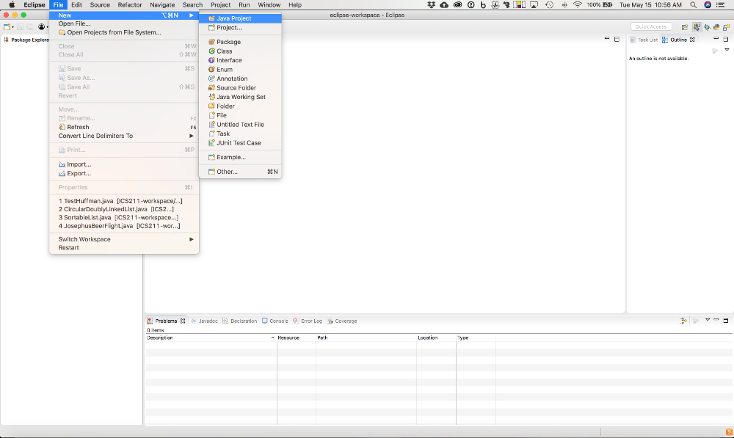Click the Quick Access search field
734x438 pixels.
click(651, 27)
